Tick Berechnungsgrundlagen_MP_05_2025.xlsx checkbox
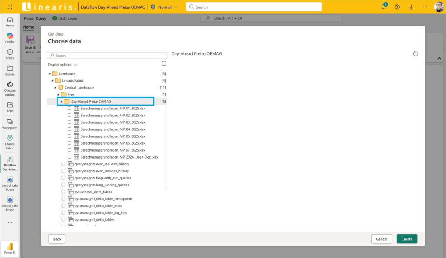 [x=69, y=136]
